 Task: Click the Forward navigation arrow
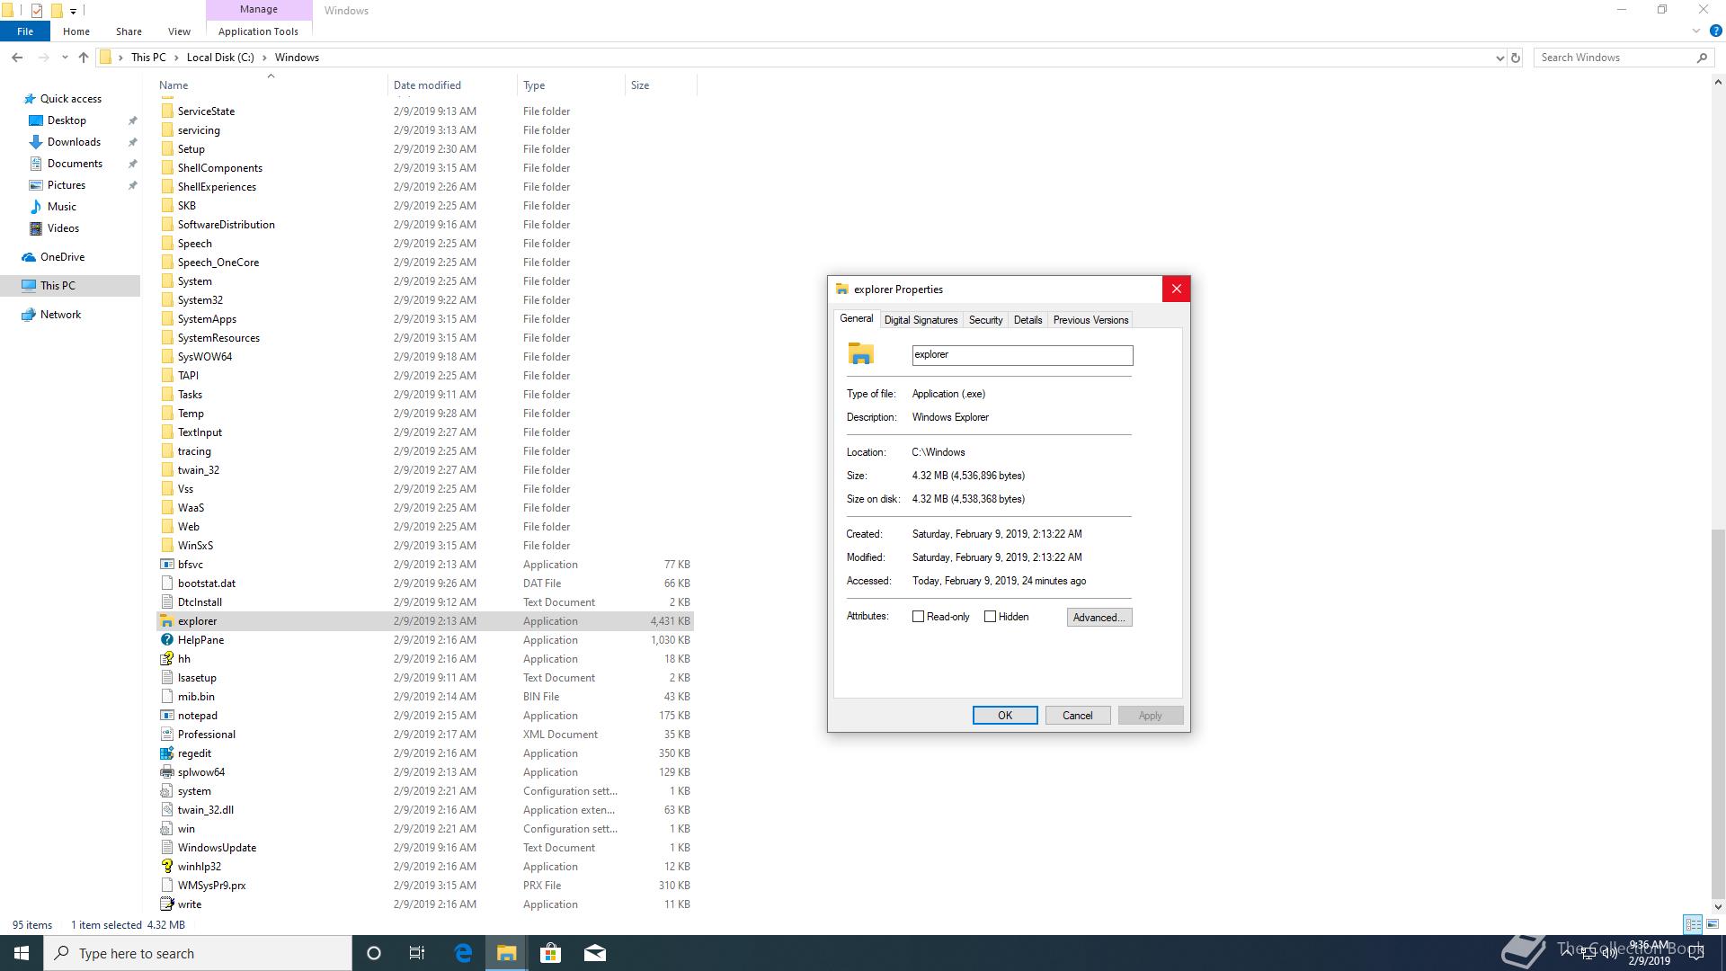tap(43, 58)
